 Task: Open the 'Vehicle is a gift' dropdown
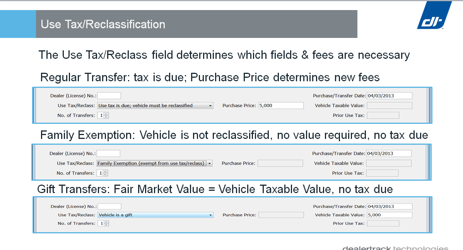point(155,215)
